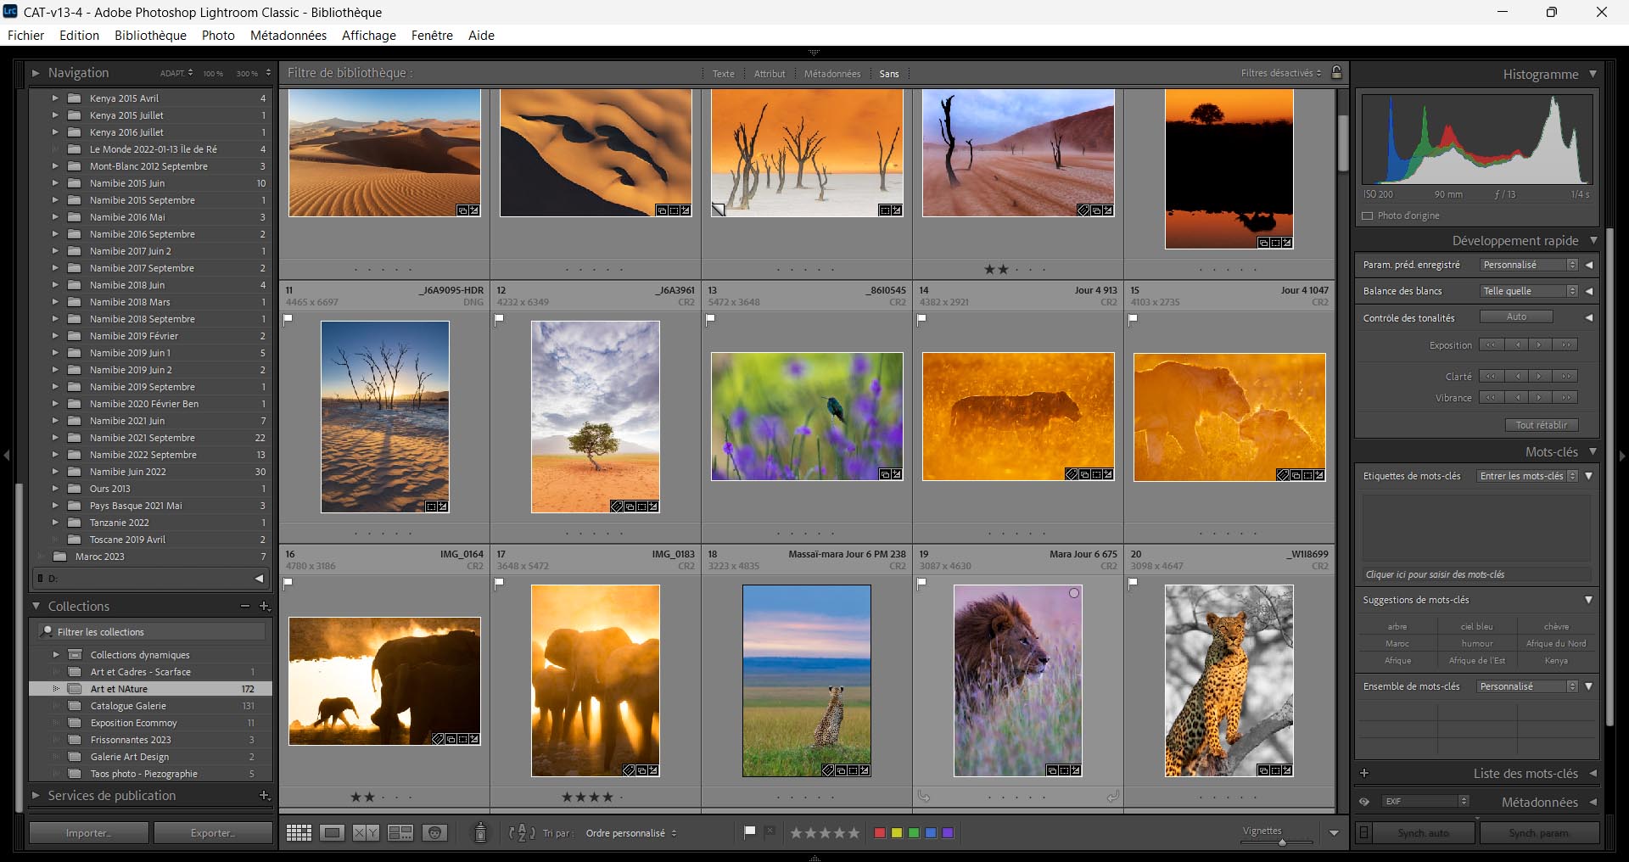
Task: Open the People face view
Action: click(435, 833)
